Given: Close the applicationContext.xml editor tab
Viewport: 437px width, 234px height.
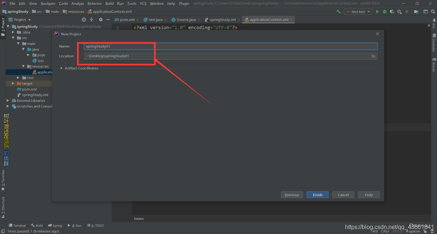Looking at the screenshot, I should click(x=292, y=20).
